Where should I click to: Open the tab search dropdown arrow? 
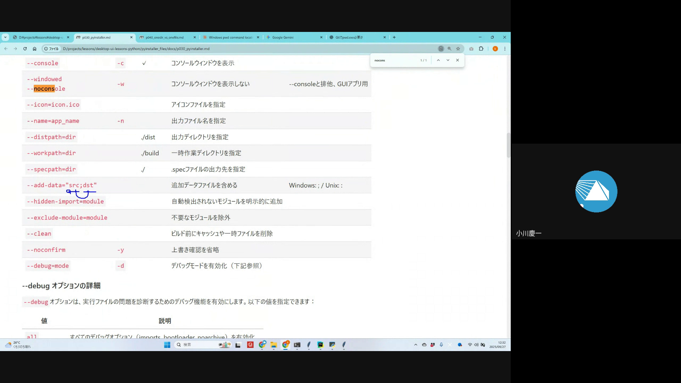(x=5, y=37)
